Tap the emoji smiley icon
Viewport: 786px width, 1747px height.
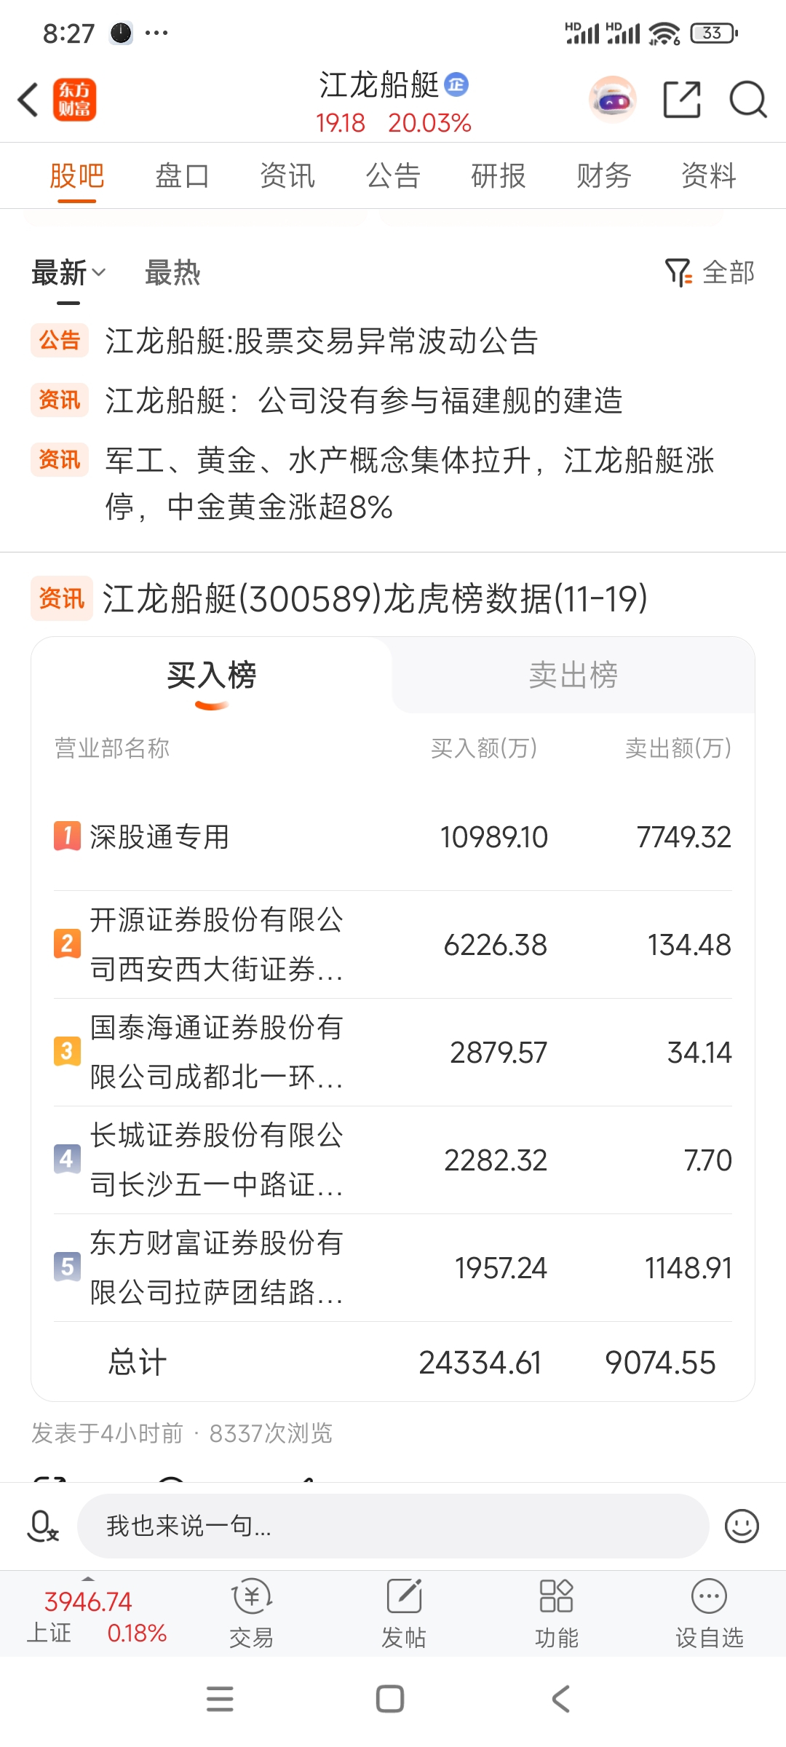[742, 1526]
